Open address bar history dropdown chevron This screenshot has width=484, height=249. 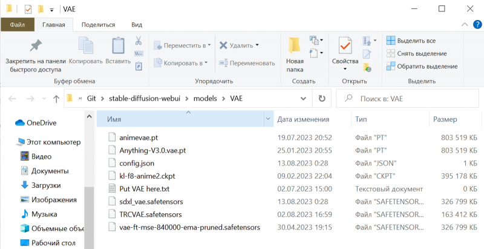pos(306,98)
